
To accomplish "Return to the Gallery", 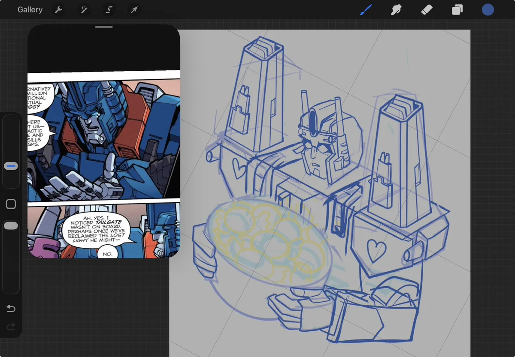I will (30, 9).
